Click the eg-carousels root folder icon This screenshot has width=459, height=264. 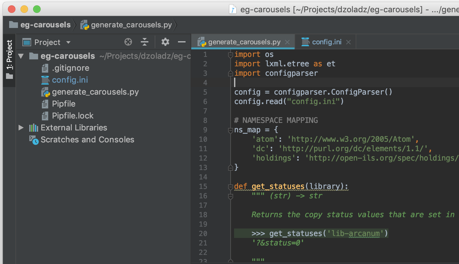[34, 56]
